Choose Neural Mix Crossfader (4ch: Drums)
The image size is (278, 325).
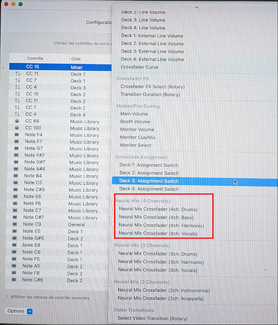158,209
